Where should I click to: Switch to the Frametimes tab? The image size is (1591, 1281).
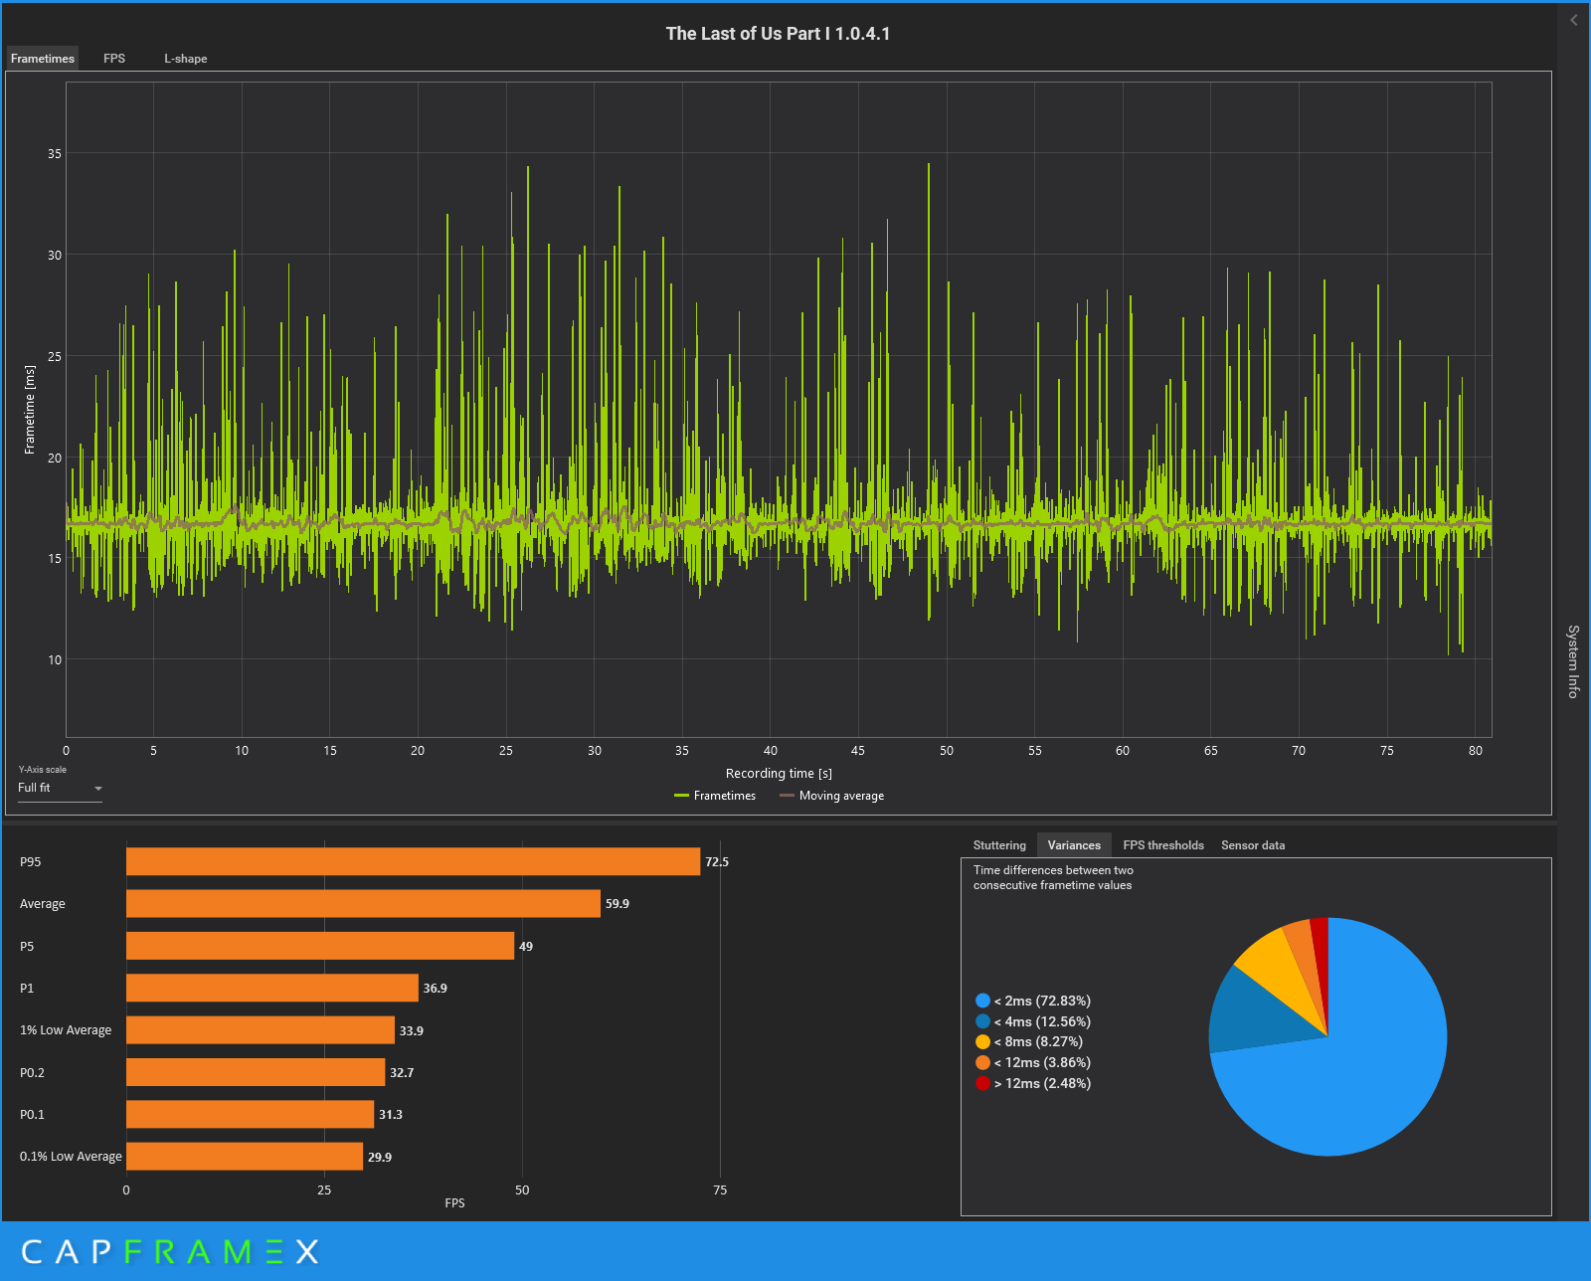(x=43, y=59)
